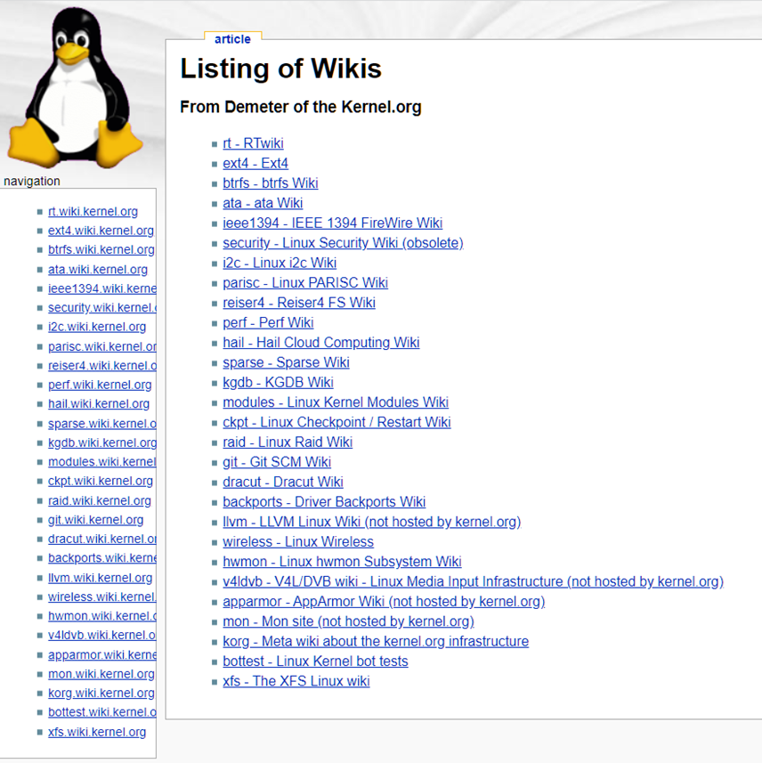
Task: Open ata - ata Wiki link
Action: [x=263, y=203]
